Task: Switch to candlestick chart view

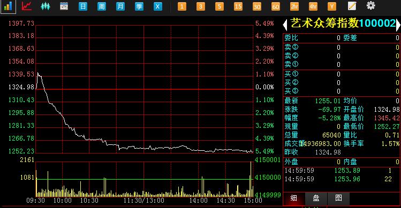Action: [x=46, y=6]
